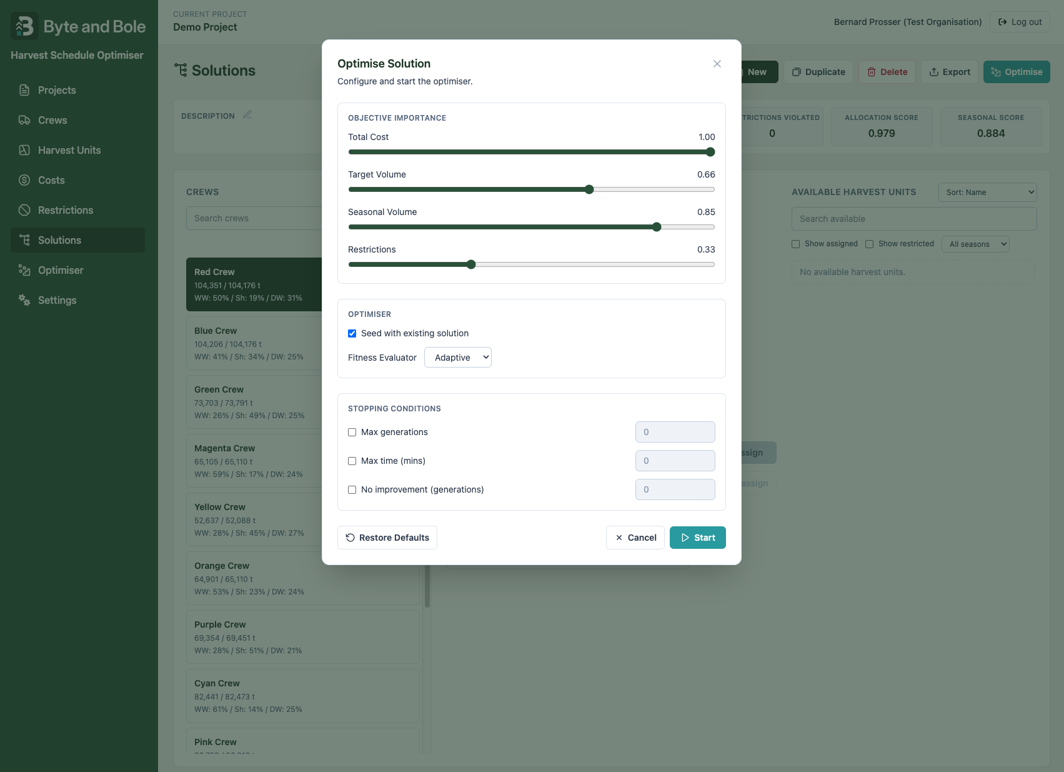This screenshot has height=772, width=1064.
Task: Click the Max time (mins) input field
Action: point(675,461)
